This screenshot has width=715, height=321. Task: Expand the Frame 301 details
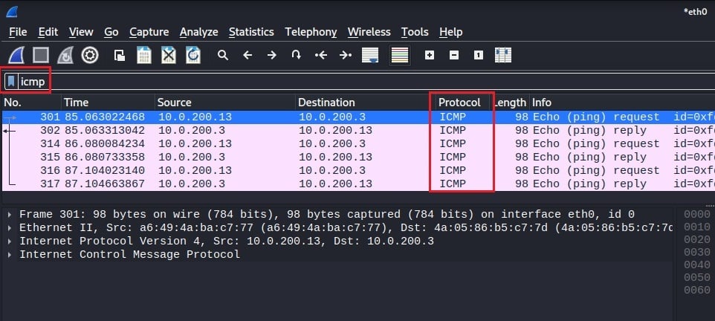(x=10, y=215)
